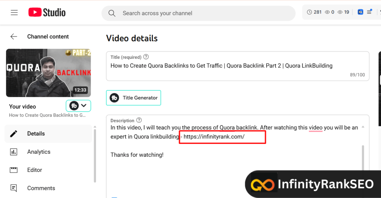Click the blue TubeBuddy camera icon
Screen dimensions: 381x198
coord(360,12)
